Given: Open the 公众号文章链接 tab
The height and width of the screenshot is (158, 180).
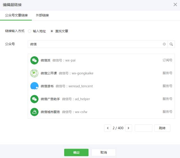Looking at the screenshot, I should pyautogui.click(x=16, y=15).
